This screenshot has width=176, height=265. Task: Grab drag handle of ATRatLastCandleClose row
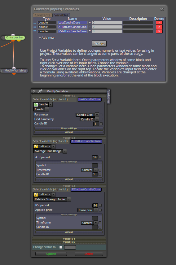tap(35, 27)
